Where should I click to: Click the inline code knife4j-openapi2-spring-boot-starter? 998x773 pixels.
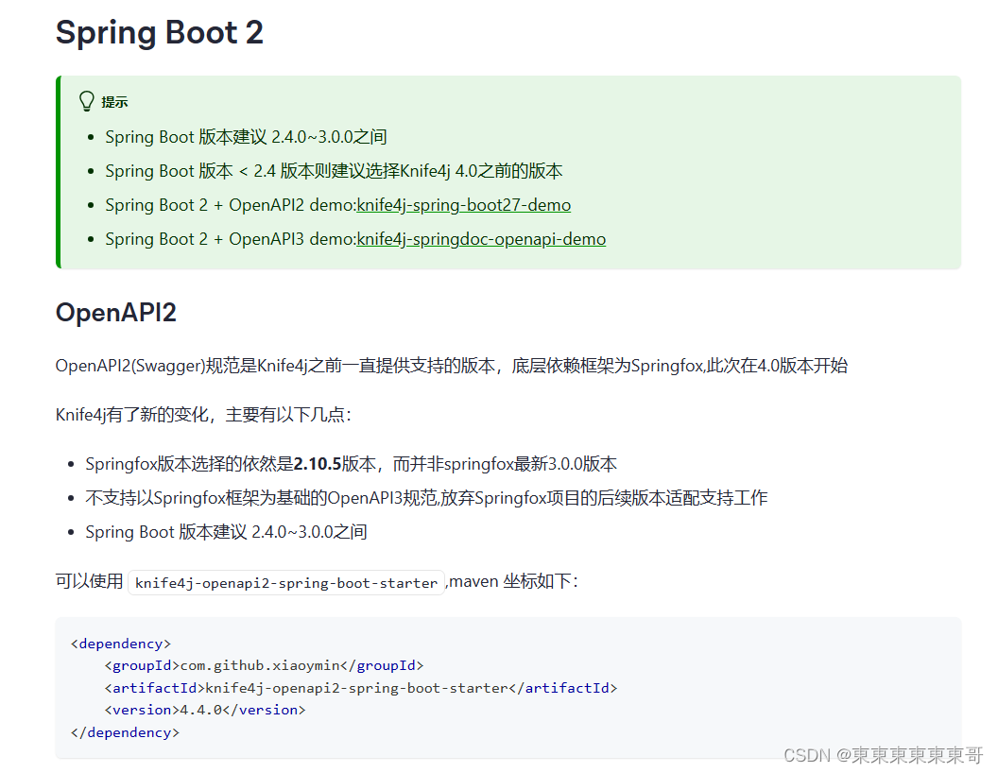[x=285, y=582]
